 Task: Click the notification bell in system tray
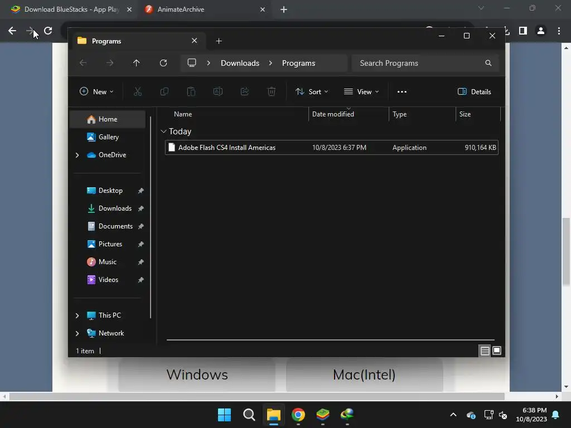click(x=556, y=415)
